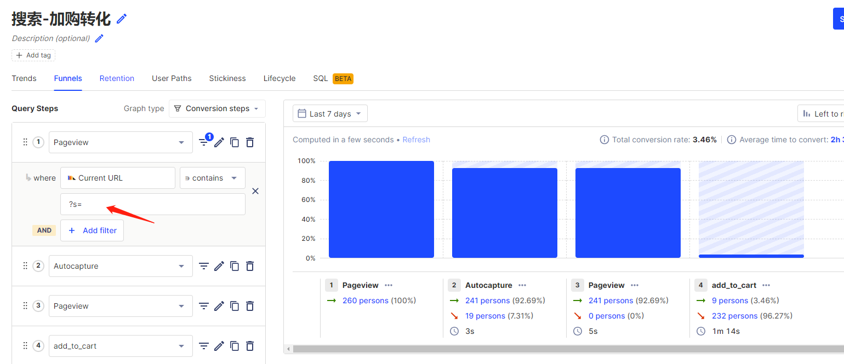This screenshot has width=844, height=364.
Task: Edit description using its pencil icon
Action: pyautogui.click(x=99, y=38)
